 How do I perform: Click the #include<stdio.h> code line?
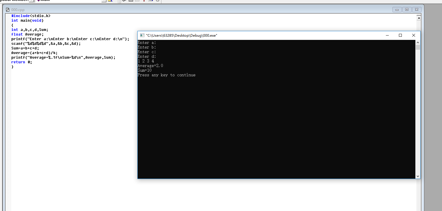pyautogui.click(x=31, y=16)
